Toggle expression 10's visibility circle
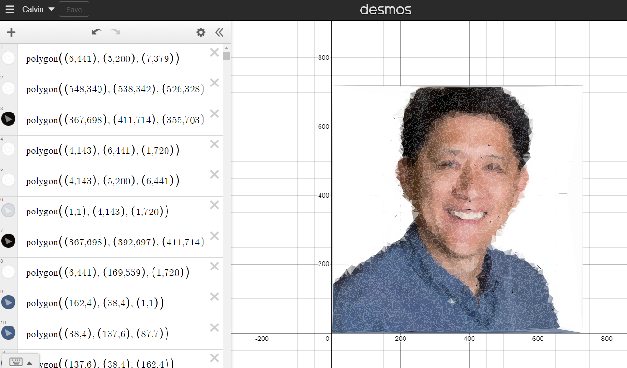 (x=8, y=332)
